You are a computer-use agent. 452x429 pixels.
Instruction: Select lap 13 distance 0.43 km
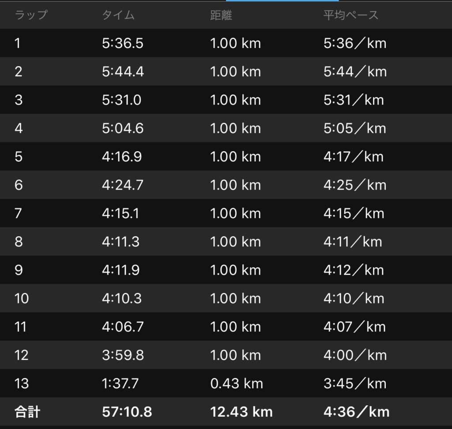pyautogui.click(x=236, y=384)
